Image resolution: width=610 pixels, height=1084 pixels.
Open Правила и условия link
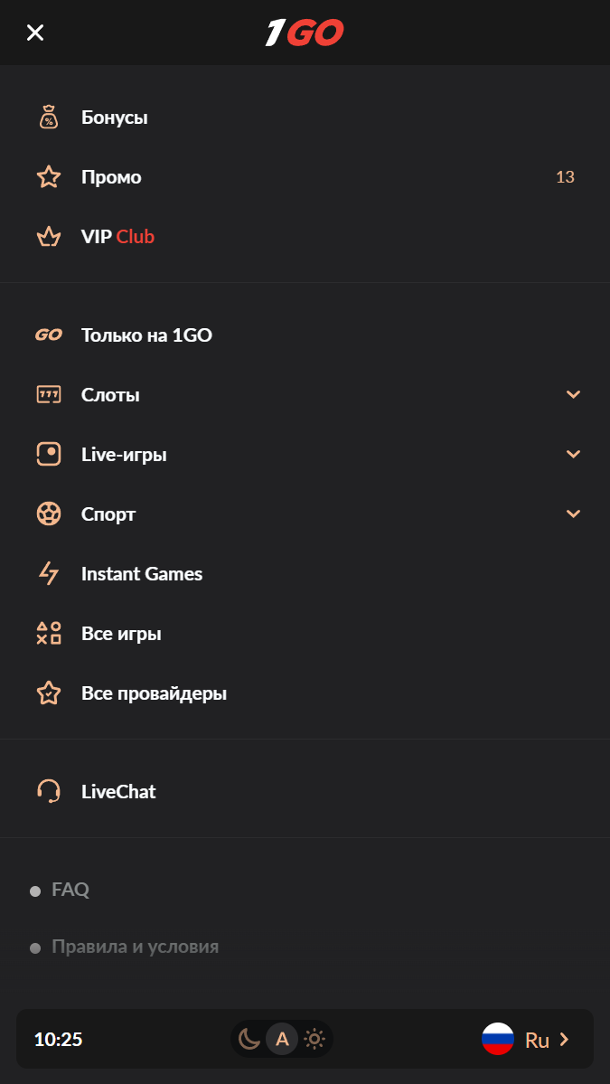click(x=135, y=947)
